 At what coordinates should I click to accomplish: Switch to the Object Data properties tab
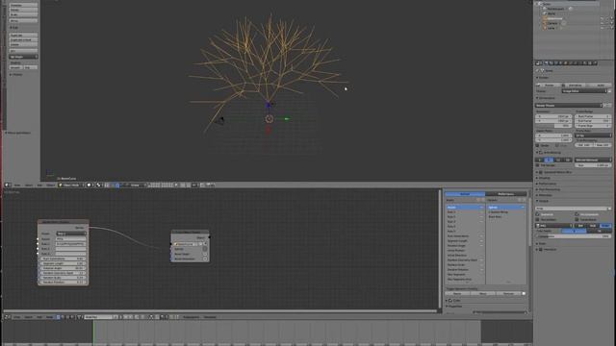tap(580, 62)
